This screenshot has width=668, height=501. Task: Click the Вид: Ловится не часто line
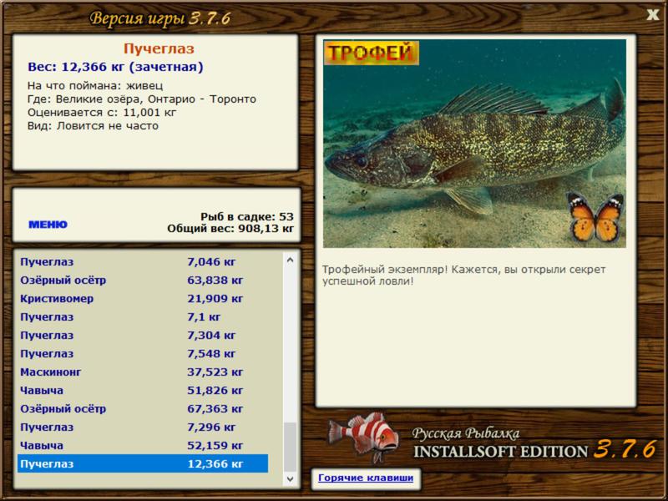(93, 126)
